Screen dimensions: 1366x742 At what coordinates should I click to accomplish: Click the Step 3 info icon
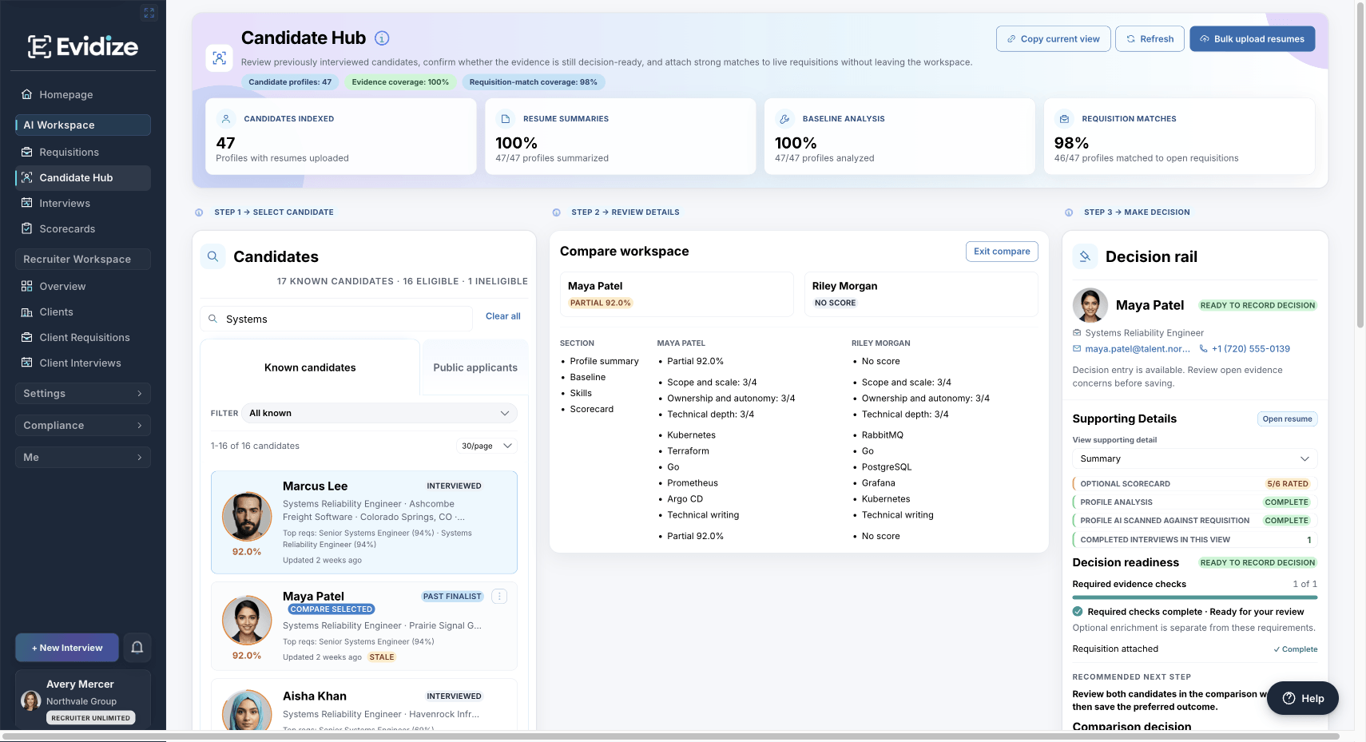[1069, 212]
